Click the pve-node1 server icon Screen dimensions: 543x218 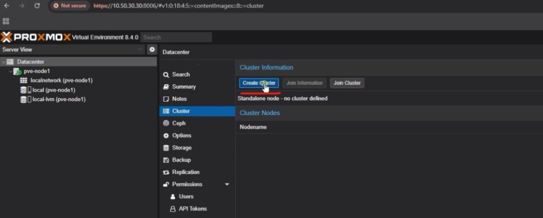(17, 71)
